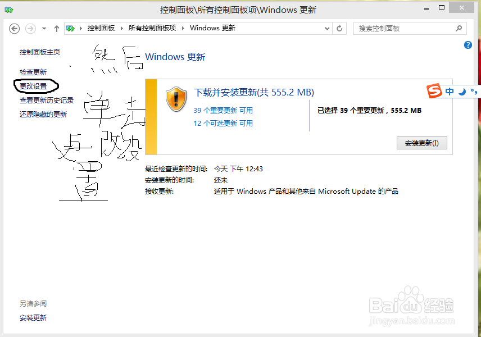This screenshot has height=337, width=481.
Task: Click the Sogou S input method icon
Action: (x=434, y=91)
